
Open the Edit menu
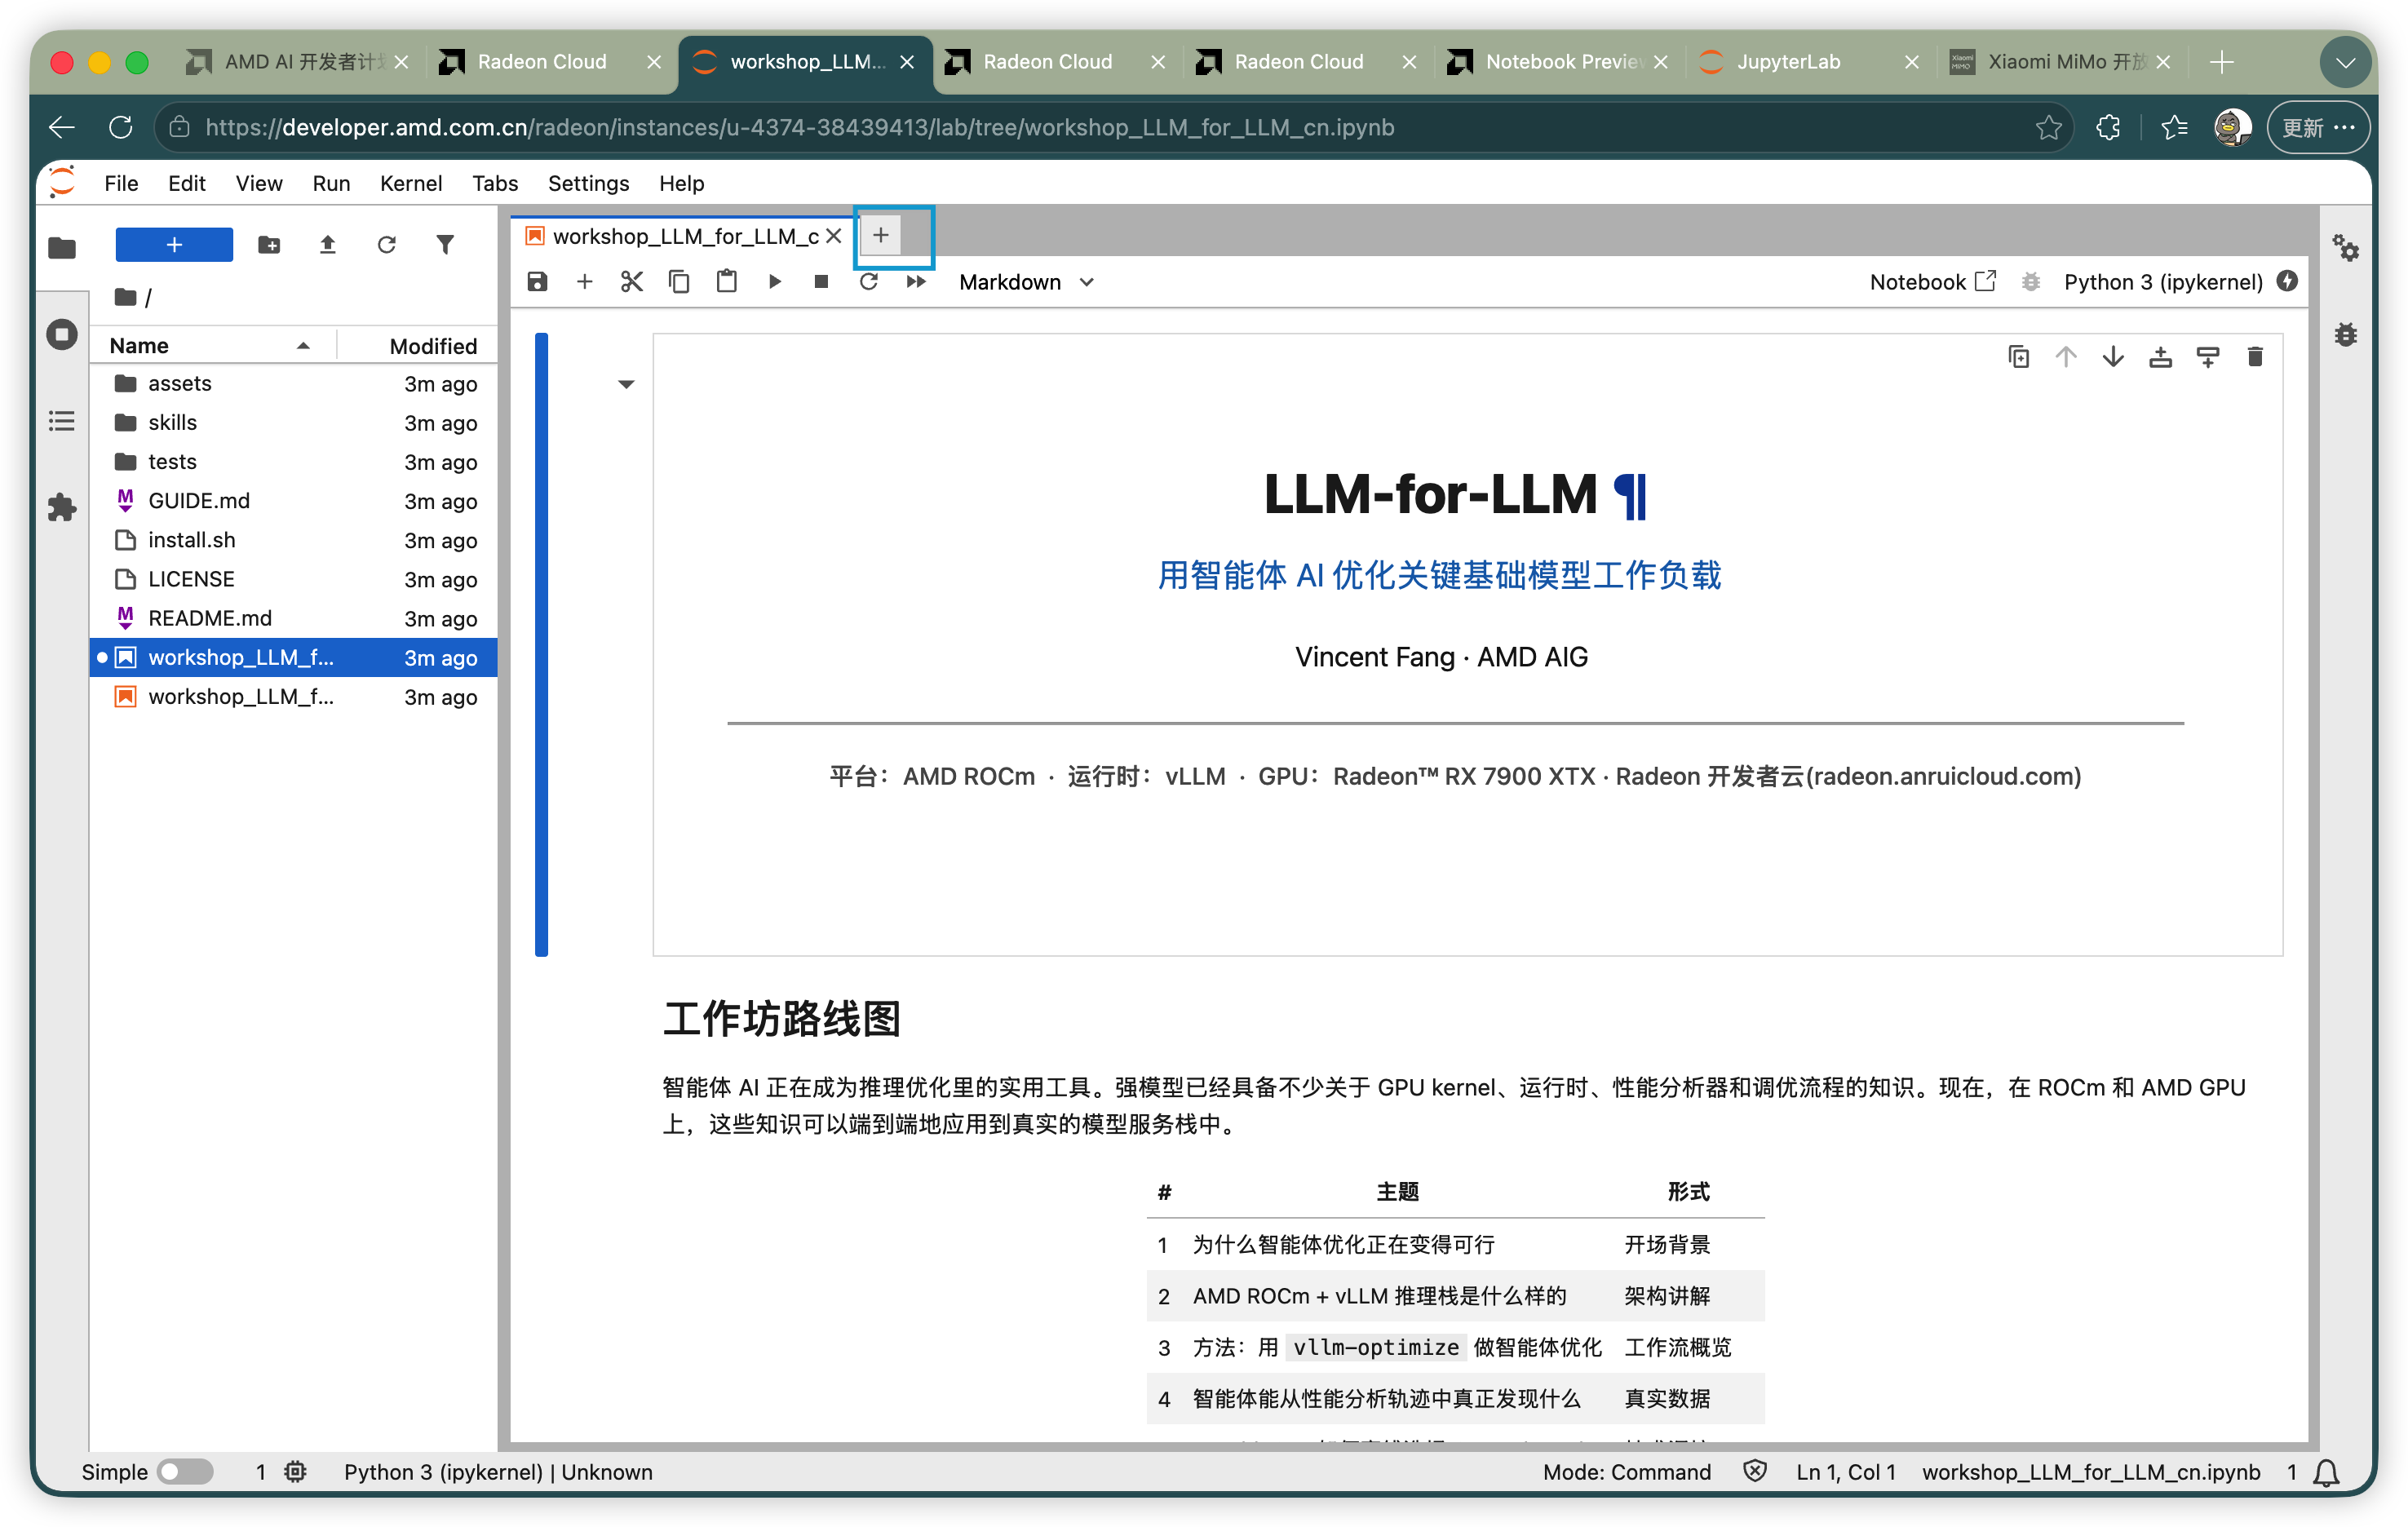point(186,183)
